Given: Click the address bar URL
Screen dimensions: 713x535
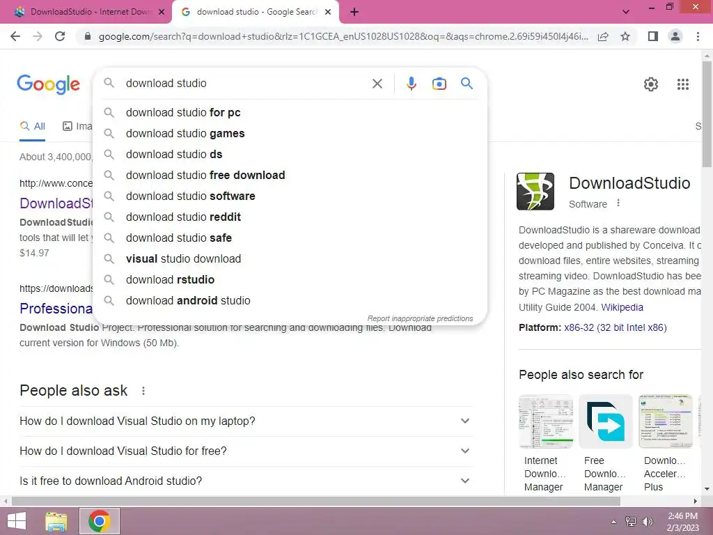Looking at the screenshot, I should [x=343, y=36].
